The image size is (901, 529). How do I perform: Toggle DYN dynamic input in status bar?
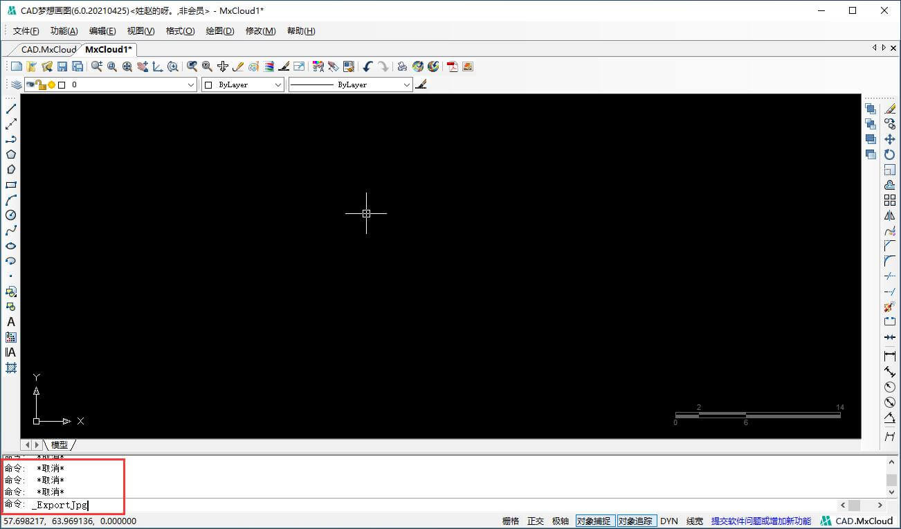669,521
